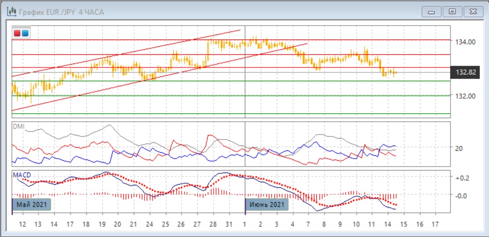Select the MACD indicator label
489x237 pixels.
[22, 175]
